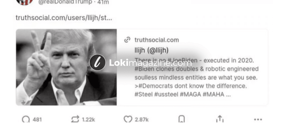The height and width of the screenshot is (127, 286).
Task: Open the truthsocial.com/users/llijh/st... link
Action: coord(64,18)
